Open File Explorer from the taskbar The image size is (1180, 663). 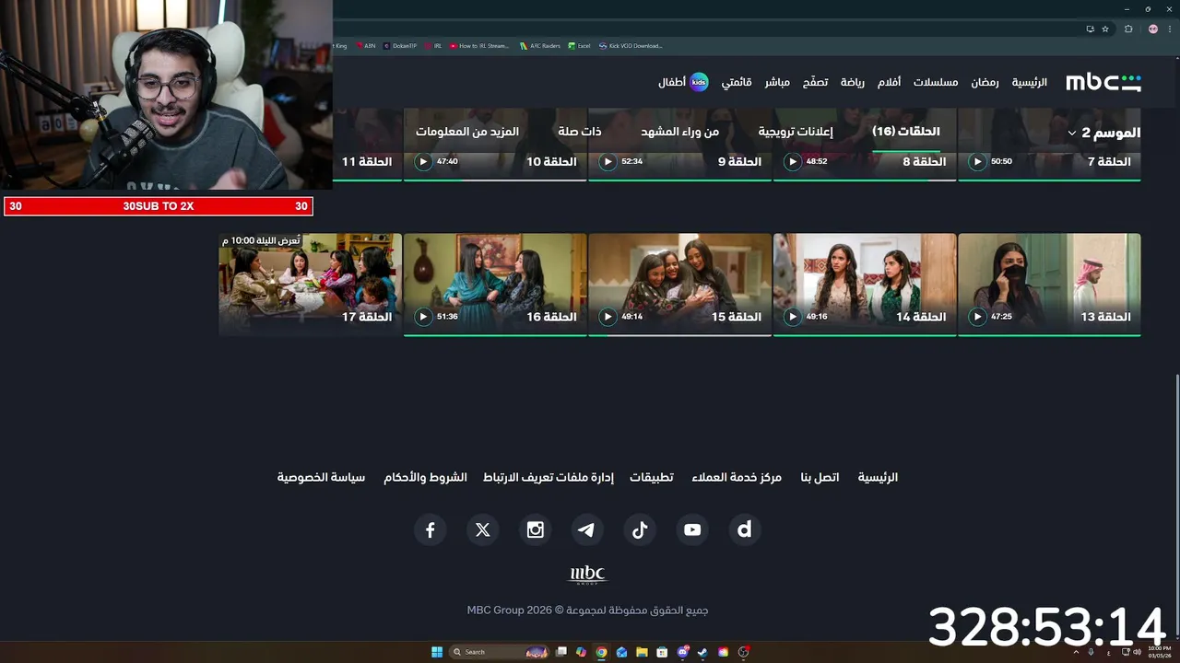tap(642, 652)
